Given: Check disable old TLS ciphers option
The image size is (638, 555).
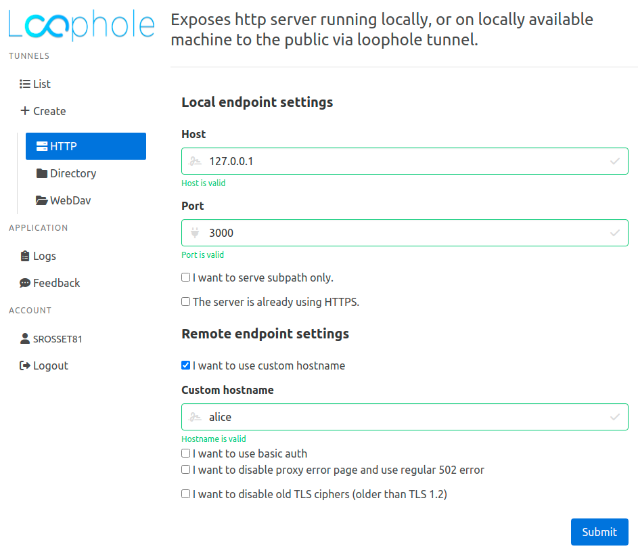Looking at the screenshot, I should (186, 494).
